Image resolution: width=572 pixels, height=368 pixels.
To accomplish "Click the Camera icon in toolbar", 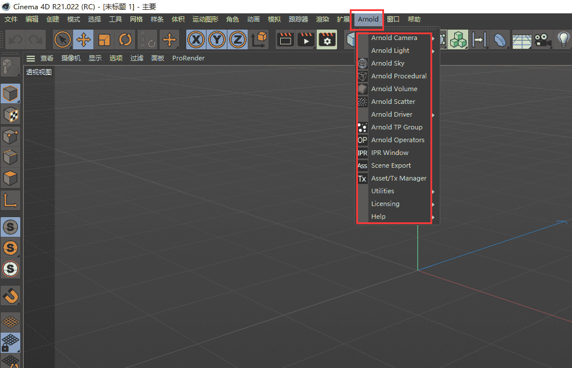I will pos(541,39).
